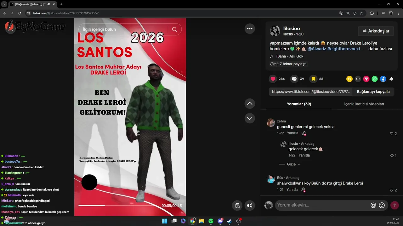Mute the Alwariz tab audio icon
The image size is (403, 226).
[48, 4]
